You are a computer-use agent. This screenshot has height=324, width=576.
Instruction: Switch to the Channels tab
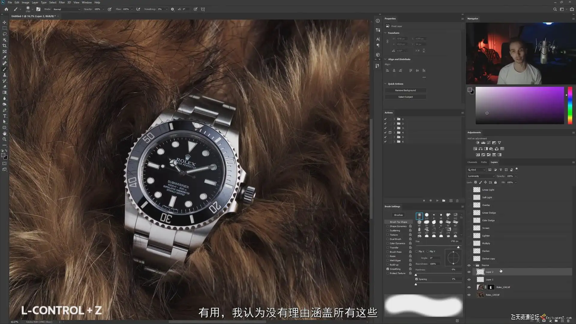[x=472, y=162]
